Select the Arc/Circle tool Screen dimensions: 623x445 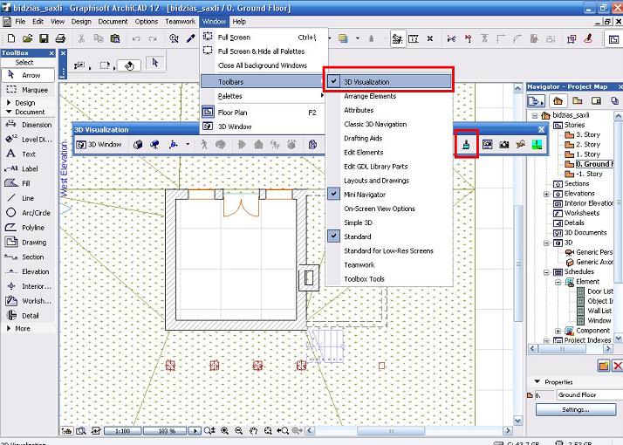(x=28, y=213)
